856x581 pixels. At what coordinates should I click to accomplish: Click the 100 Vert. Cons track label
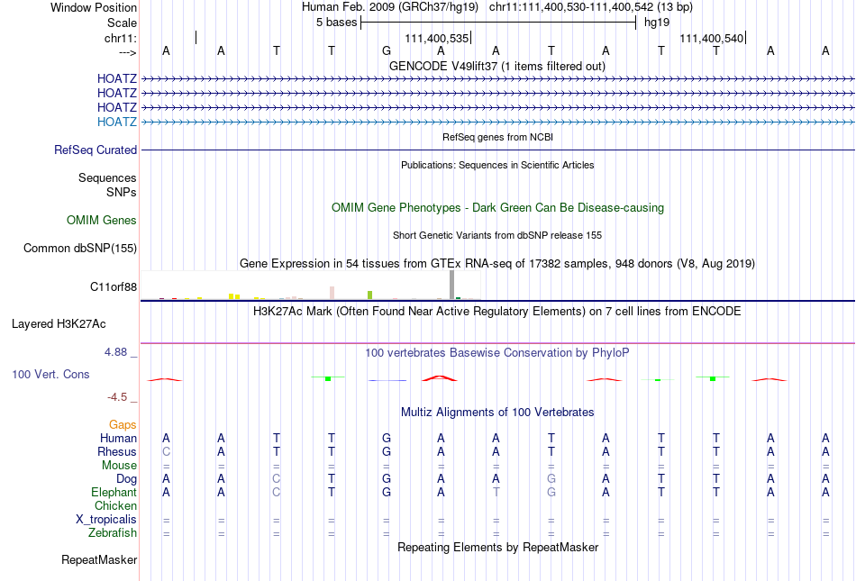pos(50,374)
